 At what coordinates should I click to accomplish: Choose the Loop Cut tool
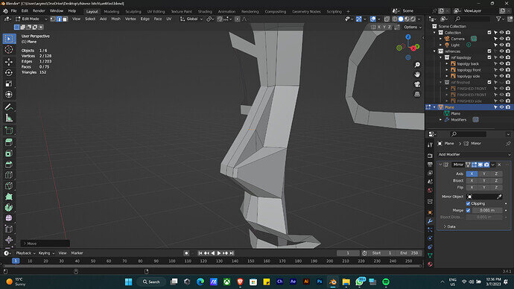9,175
